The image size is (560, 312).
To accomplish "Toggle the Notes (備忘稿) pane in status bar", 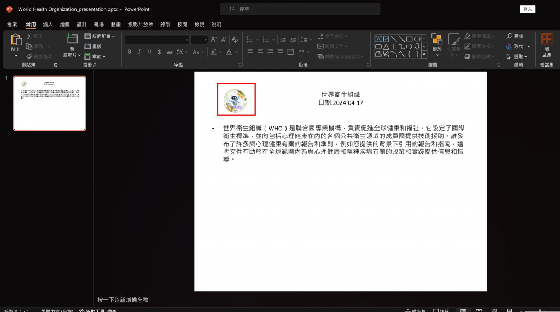I will coord(416,310).
